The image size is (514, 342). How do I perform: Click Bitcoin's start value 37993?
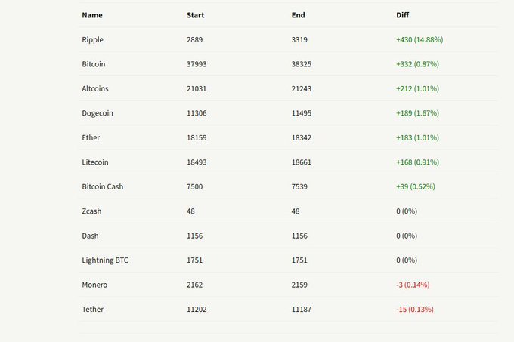click(197, 64)
